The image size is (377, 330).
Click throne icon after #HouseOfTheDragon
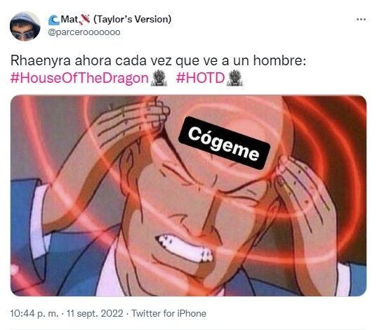pyautogui.click(x=159, y=78)
